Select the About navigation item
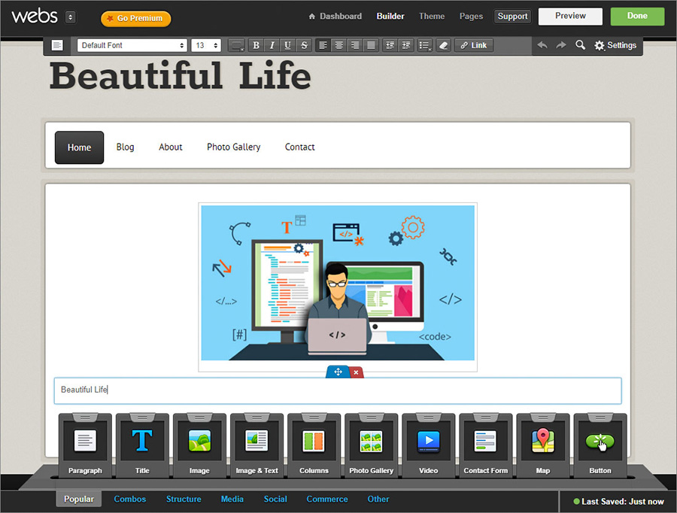Image resolution: width=677 pixels, height=513 pixels. 171,147
